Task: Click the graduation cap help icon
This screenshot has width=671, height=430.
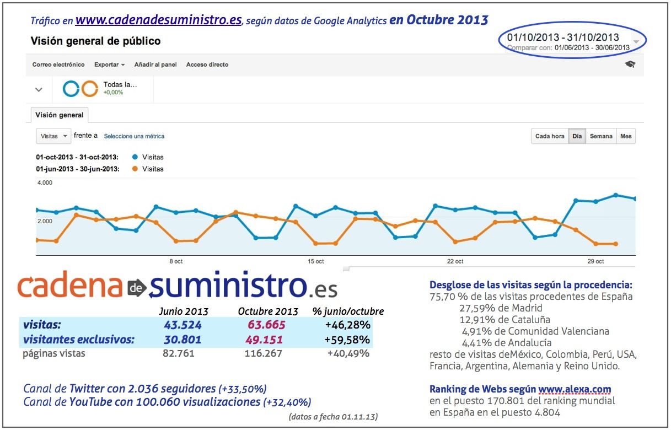Action: 630,64
